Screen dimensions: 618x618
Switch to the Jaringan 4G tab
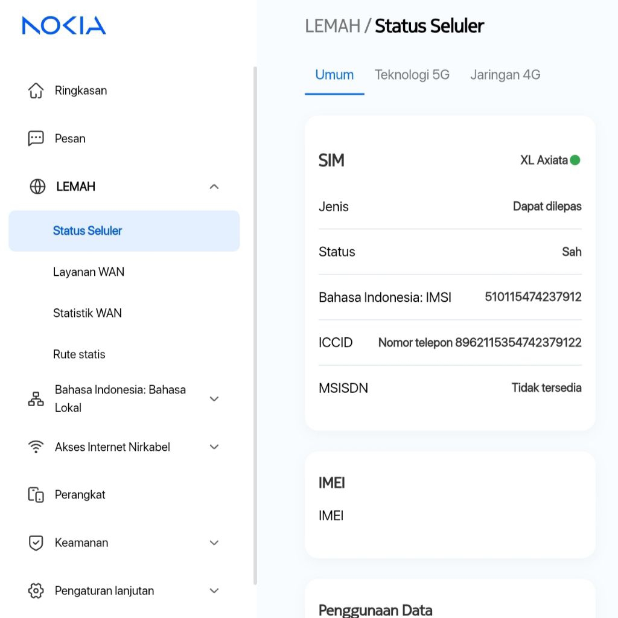click(505, 75)
